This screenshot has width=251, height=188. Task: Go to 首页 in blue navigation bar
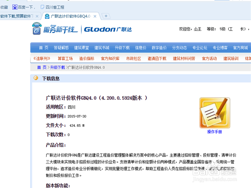[44, 48]
